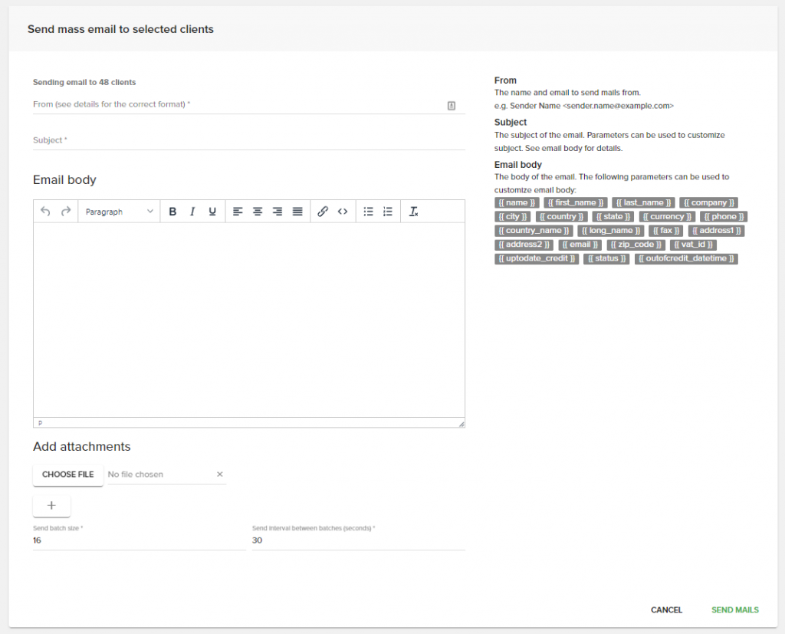Click the {{ state }} parameter tag
This screenshot has height=634, width=785.
coord(613,216)
